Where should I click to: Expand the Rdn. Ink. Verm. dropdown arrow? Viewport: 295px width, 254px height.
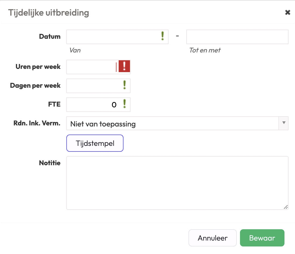(x=283, y=123)
